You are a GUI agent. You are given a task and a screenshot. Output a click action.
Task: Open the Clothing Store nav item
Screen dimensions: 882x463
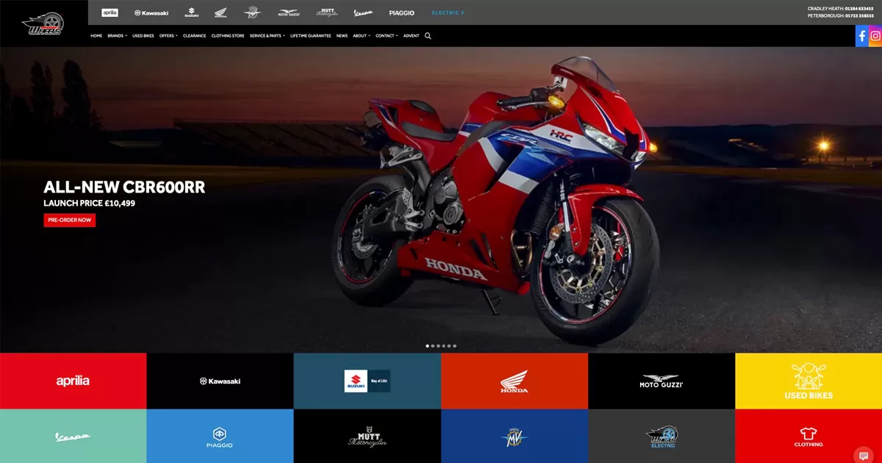(x=228, y=36)
